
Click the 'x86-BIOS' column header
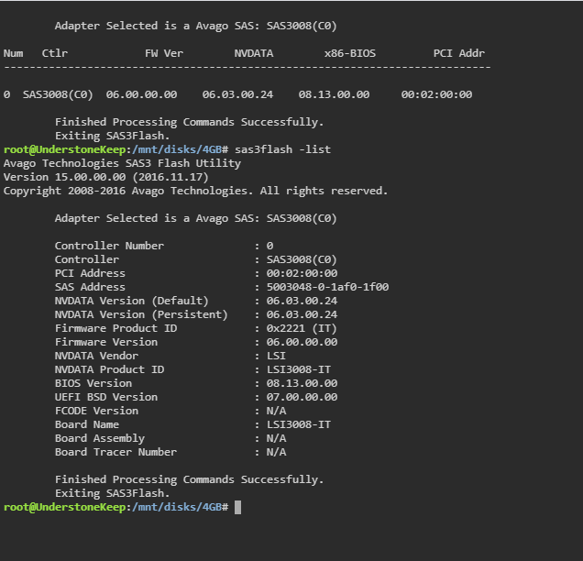pos(350,53)
